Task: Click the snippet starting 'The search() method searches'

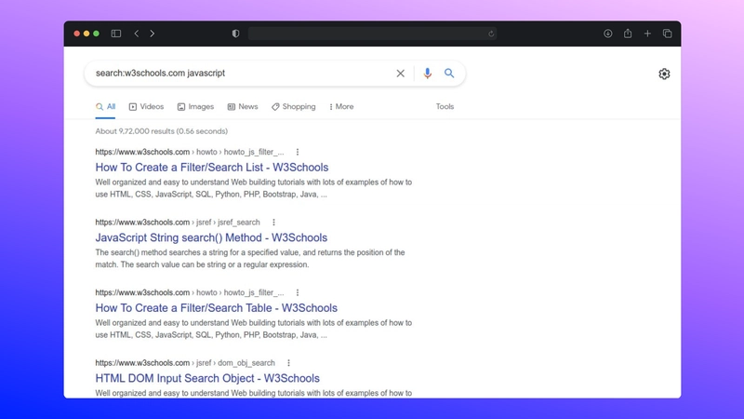Action: pos(250,259)
